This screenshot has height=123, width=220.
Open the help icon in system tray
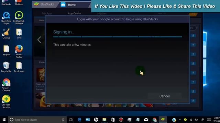(174, 120)
